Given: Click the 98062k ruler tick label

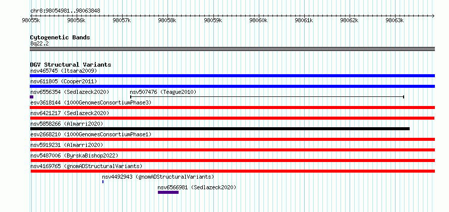Looking at the screenshot, I should [x=349, y=21].
